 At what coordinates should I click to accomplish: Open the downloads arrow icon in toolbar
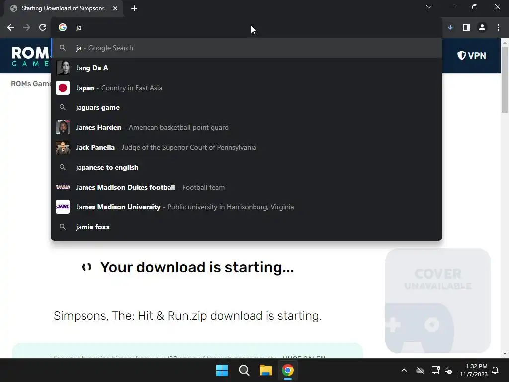pos(450,28)
